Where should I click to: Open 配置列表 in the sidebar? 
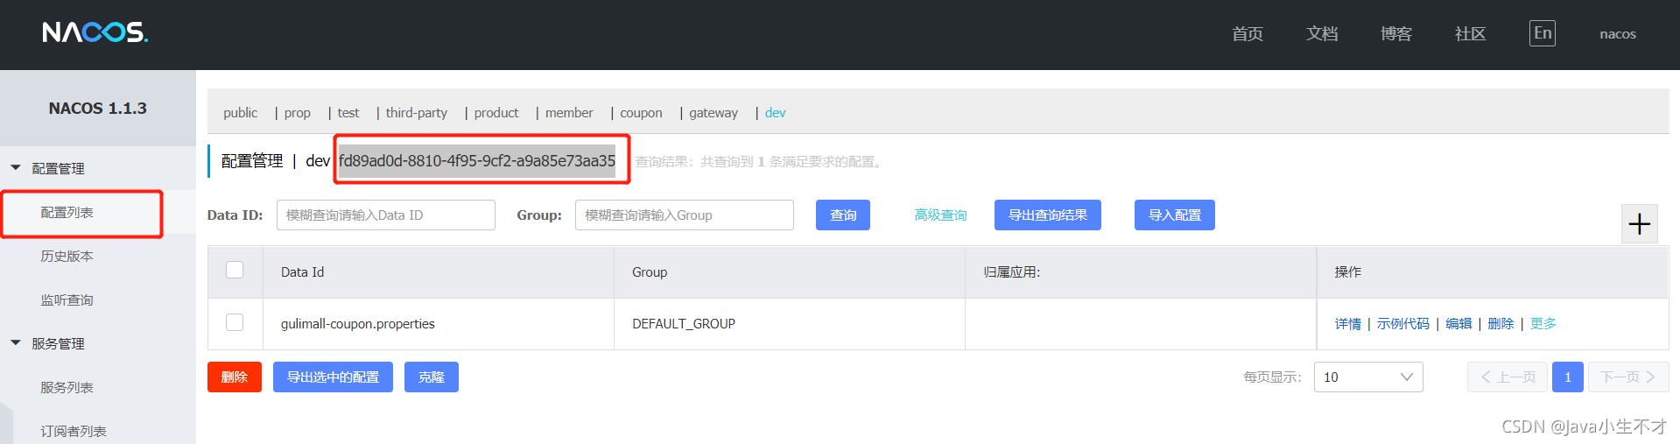[x=67, y=213]
